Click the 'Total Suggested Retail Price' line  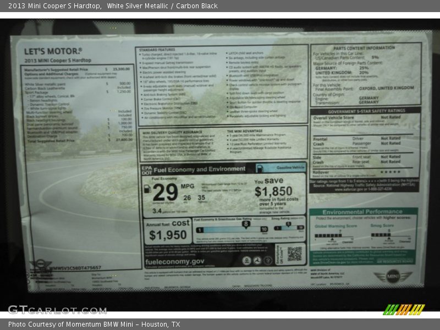pyautogui.click(x=80, y=140)
